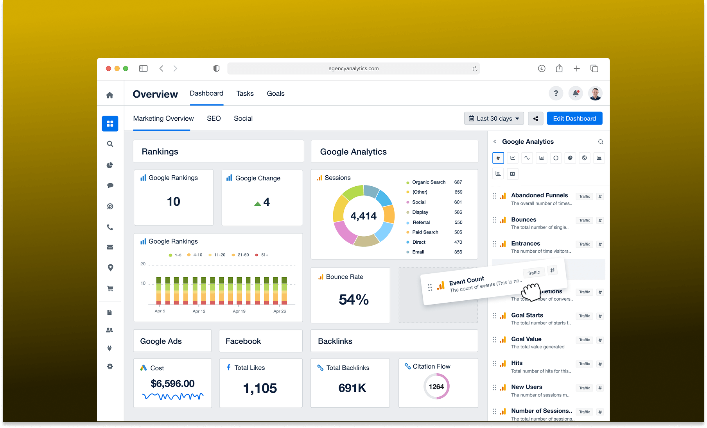The height and width of the screenshot is (428, 707).
Task: Reload the page in browser
Action: tap(475, 69)
